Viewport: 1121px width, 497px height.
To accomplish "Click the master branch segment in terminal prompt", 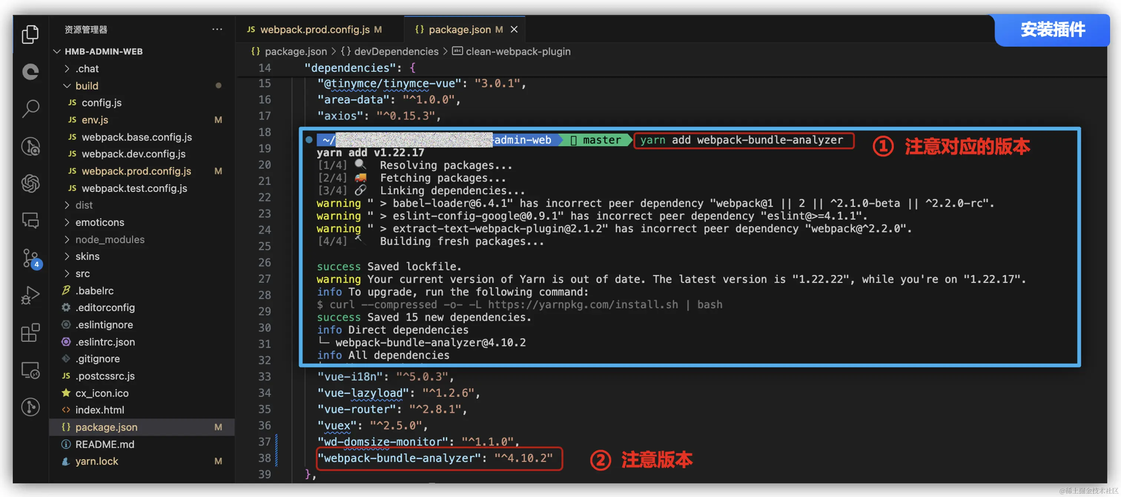I will pos(596,140).
